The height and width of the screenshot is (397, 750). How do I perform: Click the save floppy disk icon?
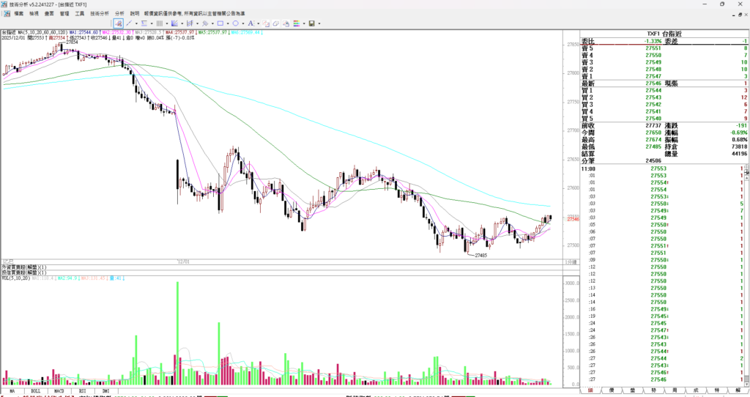click(311, 23)
